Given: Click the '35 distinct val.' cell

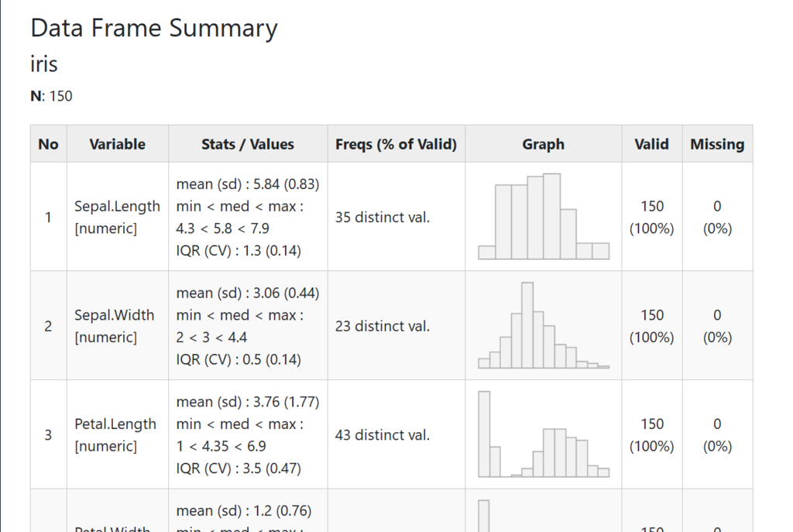Looking at the screenshot, I should (x=383, y=217).
